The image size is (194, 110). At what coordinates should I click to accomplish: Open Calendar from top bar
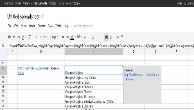[x=28, y=3]
